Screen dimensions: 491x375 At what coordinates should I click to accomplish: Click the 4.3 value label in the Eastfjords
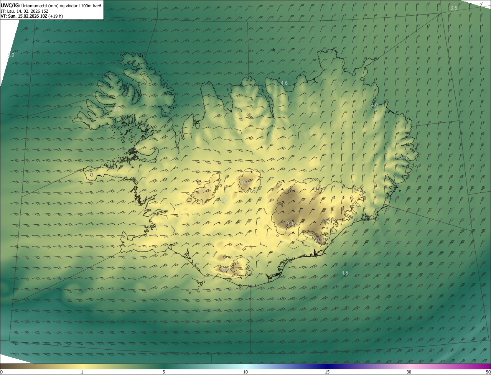403,158
